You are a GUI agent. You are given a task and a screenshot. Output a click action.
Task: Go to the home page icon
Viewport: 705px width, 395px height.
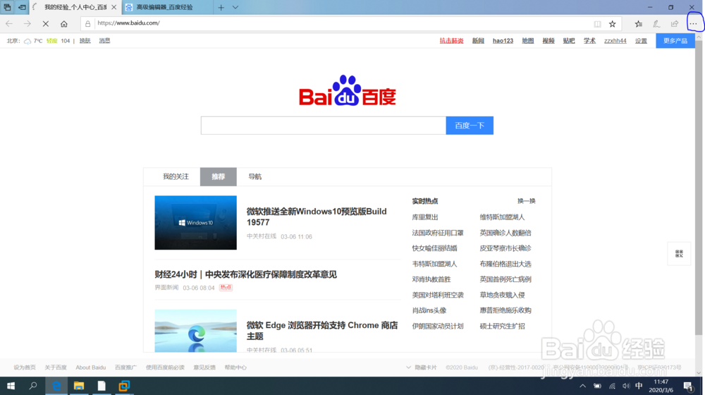tap(64, 24)
